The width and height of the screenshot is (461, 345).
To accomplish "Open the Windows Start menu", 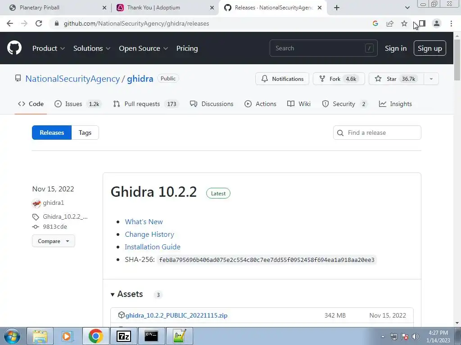I will [12, 336].
